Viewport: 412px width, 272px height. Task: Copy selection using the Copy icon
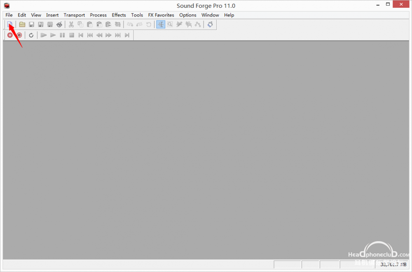(x=80, y=24)
